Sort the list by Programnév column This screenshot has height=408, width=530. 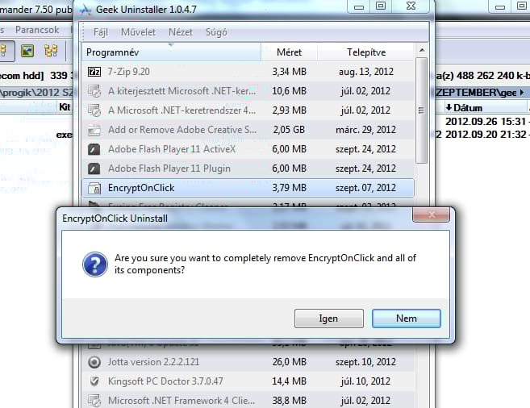(x=171, y=52)
